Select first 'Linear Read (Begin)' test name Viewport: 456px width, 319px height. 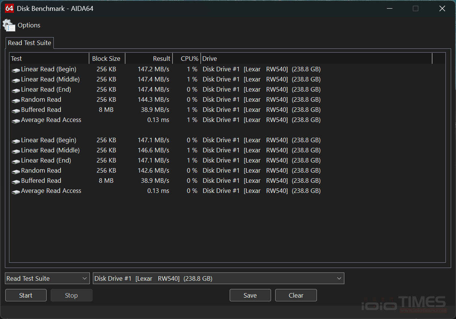pos(48,69)
